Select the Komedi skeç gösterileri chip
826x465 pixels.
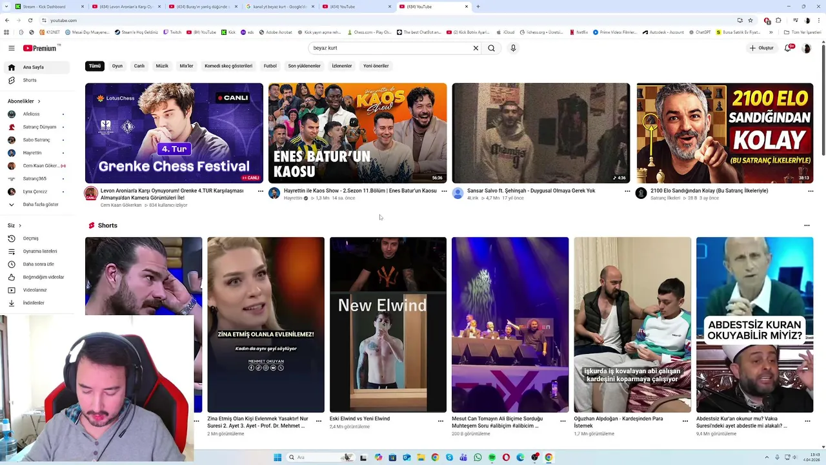tap(228, 66)
